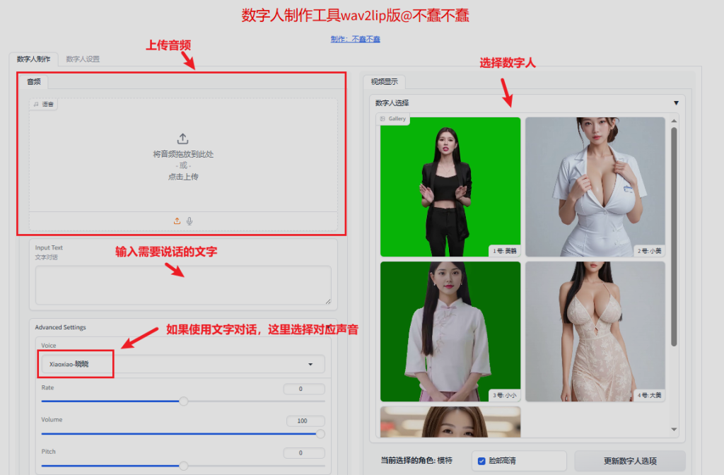Screen dimensions: 724x475
Task: Select the orange upload-file source icon
Action: coord(177,221)
